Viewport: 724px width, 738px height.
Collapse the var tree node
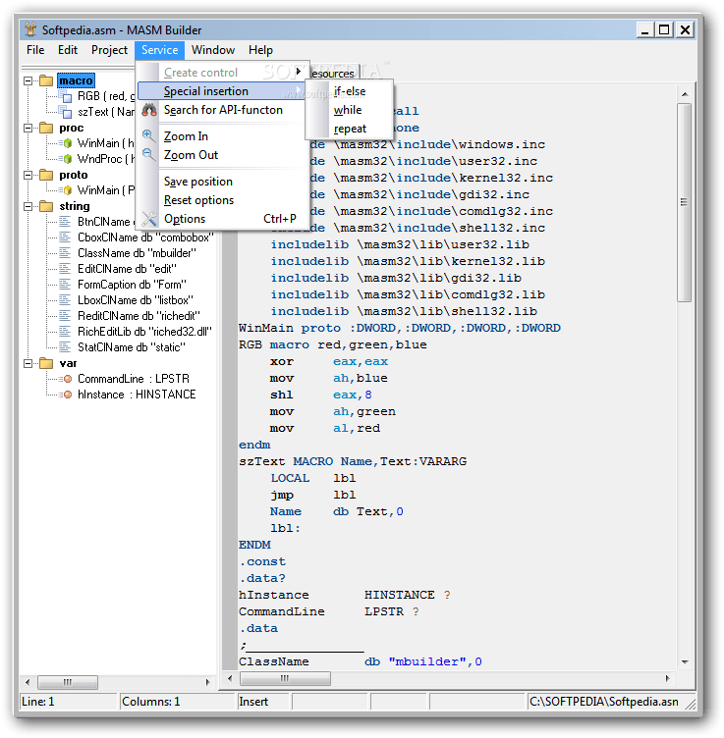(x=28, y=363)
